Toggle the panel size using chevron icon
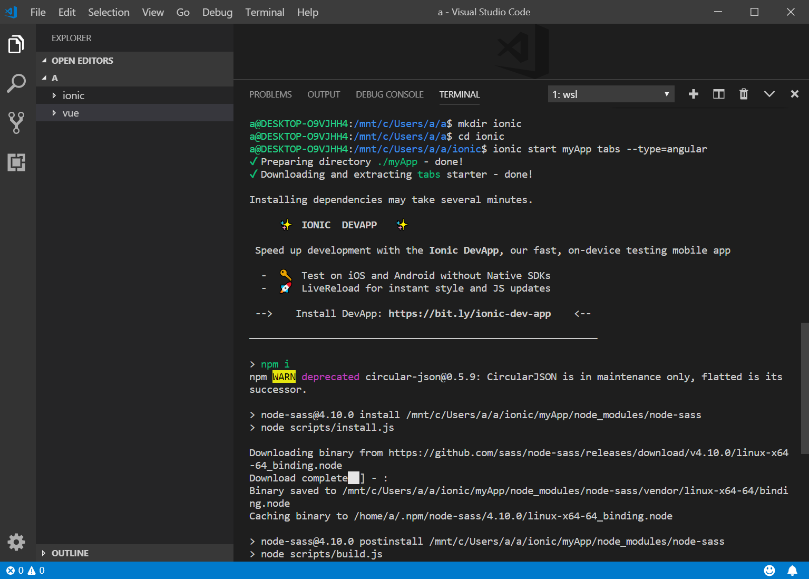The height and width of the screenshot is (579, 809). tap(769, 94)
